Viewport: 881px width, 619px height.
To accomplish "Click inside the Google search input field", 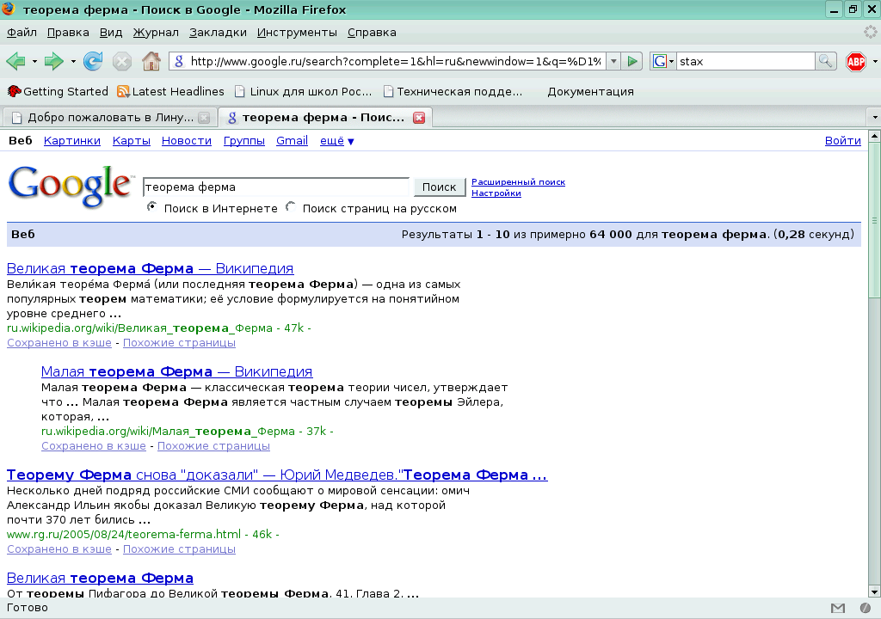I will coord(275,186).
